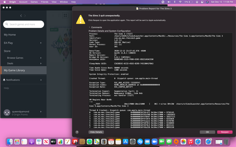Open App Store in the Dock

[x=125, y=142]
